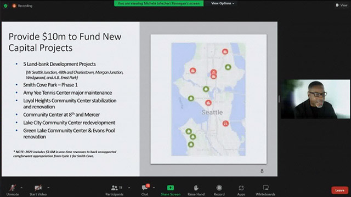Click the red marker below Seattle label
Screen dimensions: 351x197
point(225,124)
